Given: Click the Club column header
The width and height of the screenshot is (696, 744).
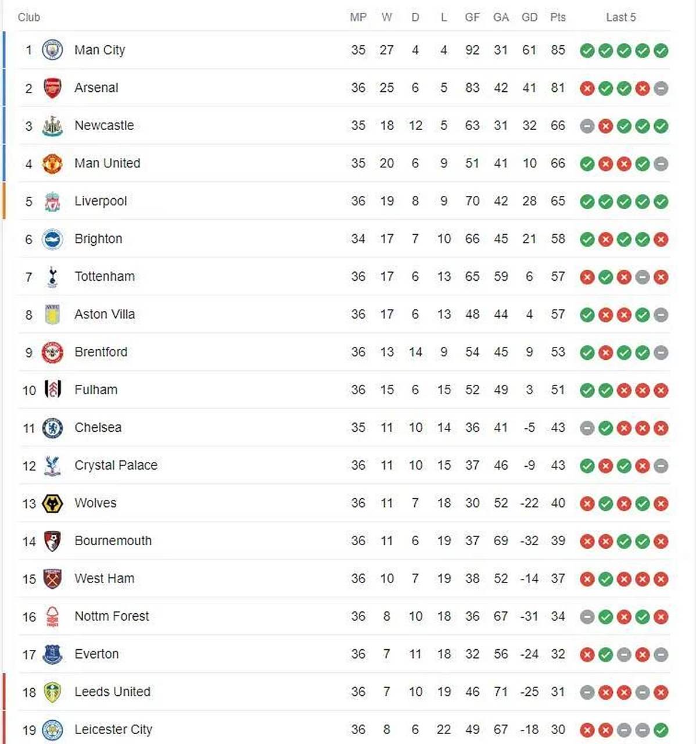Looking at the screenshot, I should (29, 17).
